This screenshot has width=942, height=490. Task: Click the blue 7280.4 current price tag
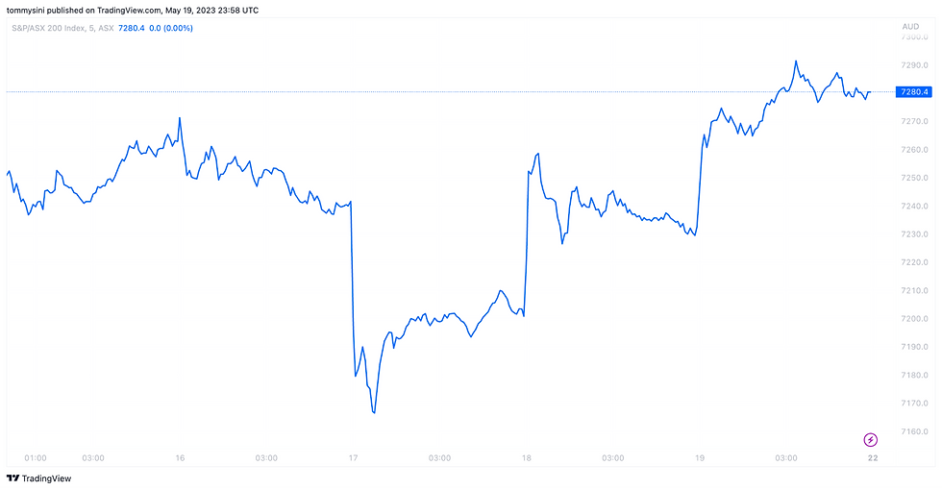912,92
